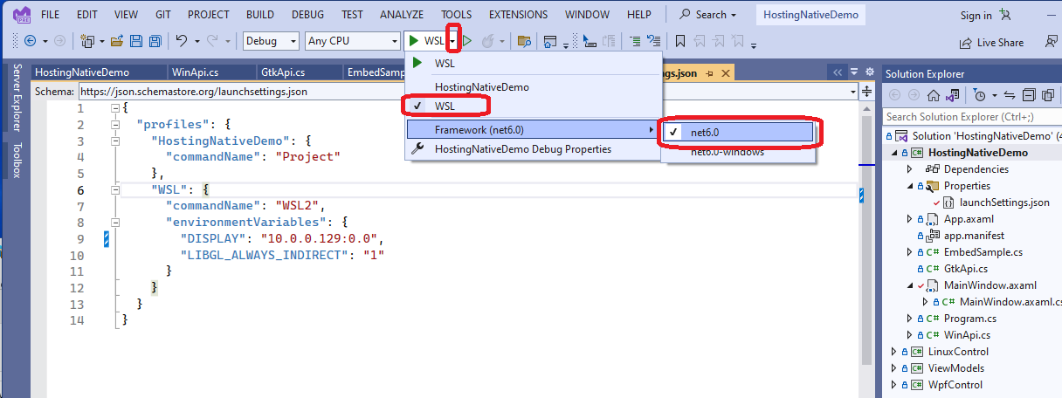1062x398 pixels.
Task: Click the Live Share button
Action: click(990, 42)
